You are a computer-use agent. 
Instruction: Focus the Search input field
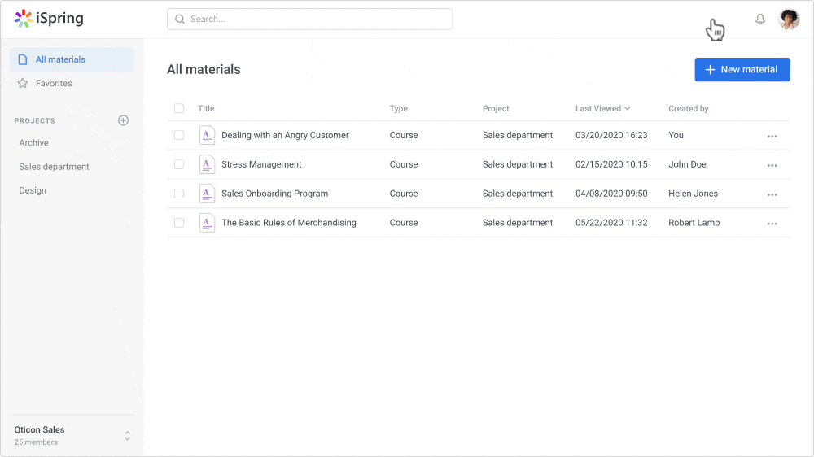309,20
